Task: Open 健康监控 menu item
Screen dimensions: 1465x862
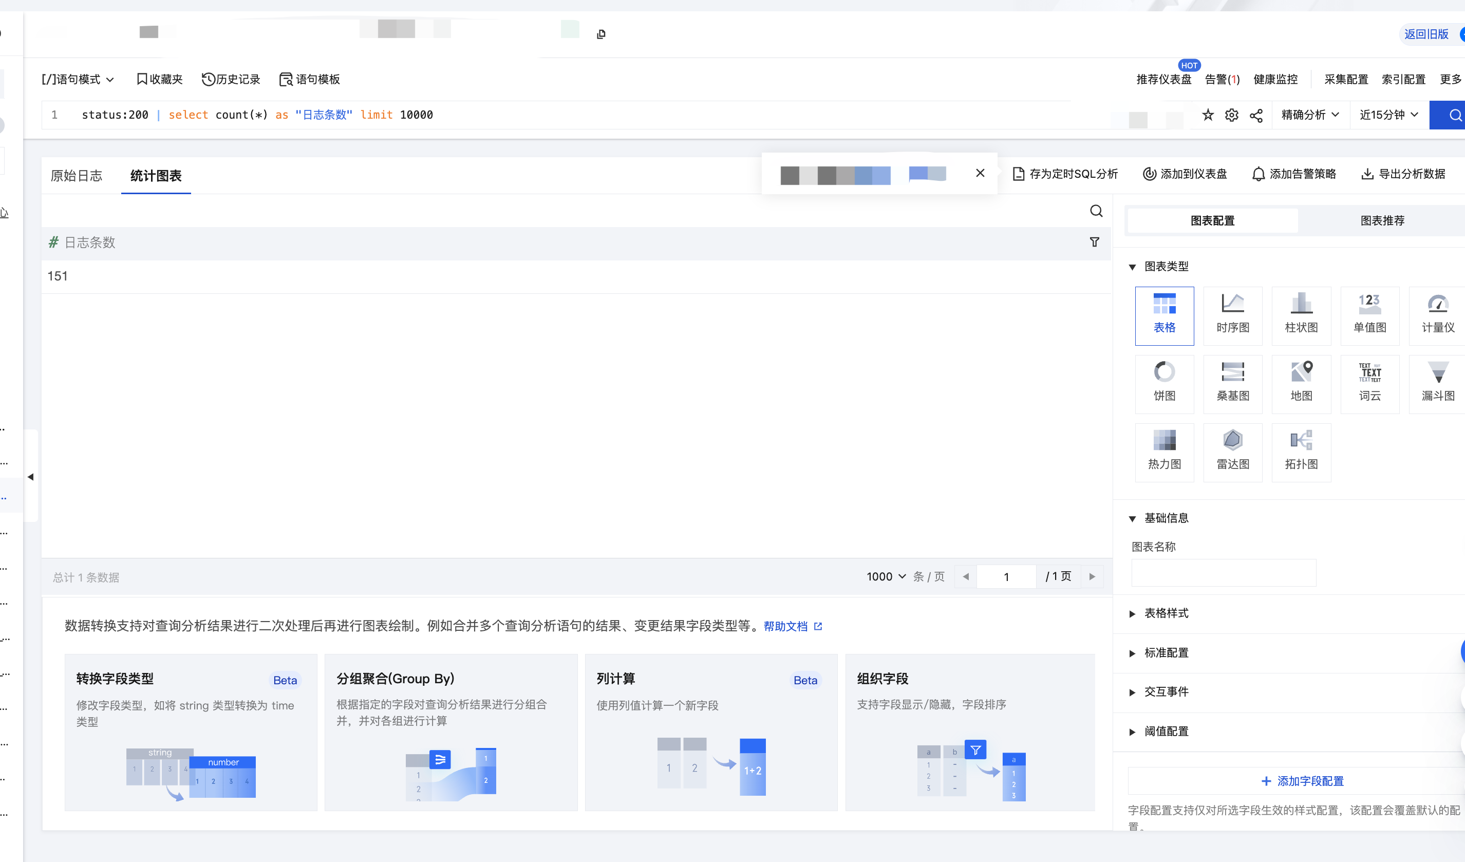Action: tap(1275, 79)
